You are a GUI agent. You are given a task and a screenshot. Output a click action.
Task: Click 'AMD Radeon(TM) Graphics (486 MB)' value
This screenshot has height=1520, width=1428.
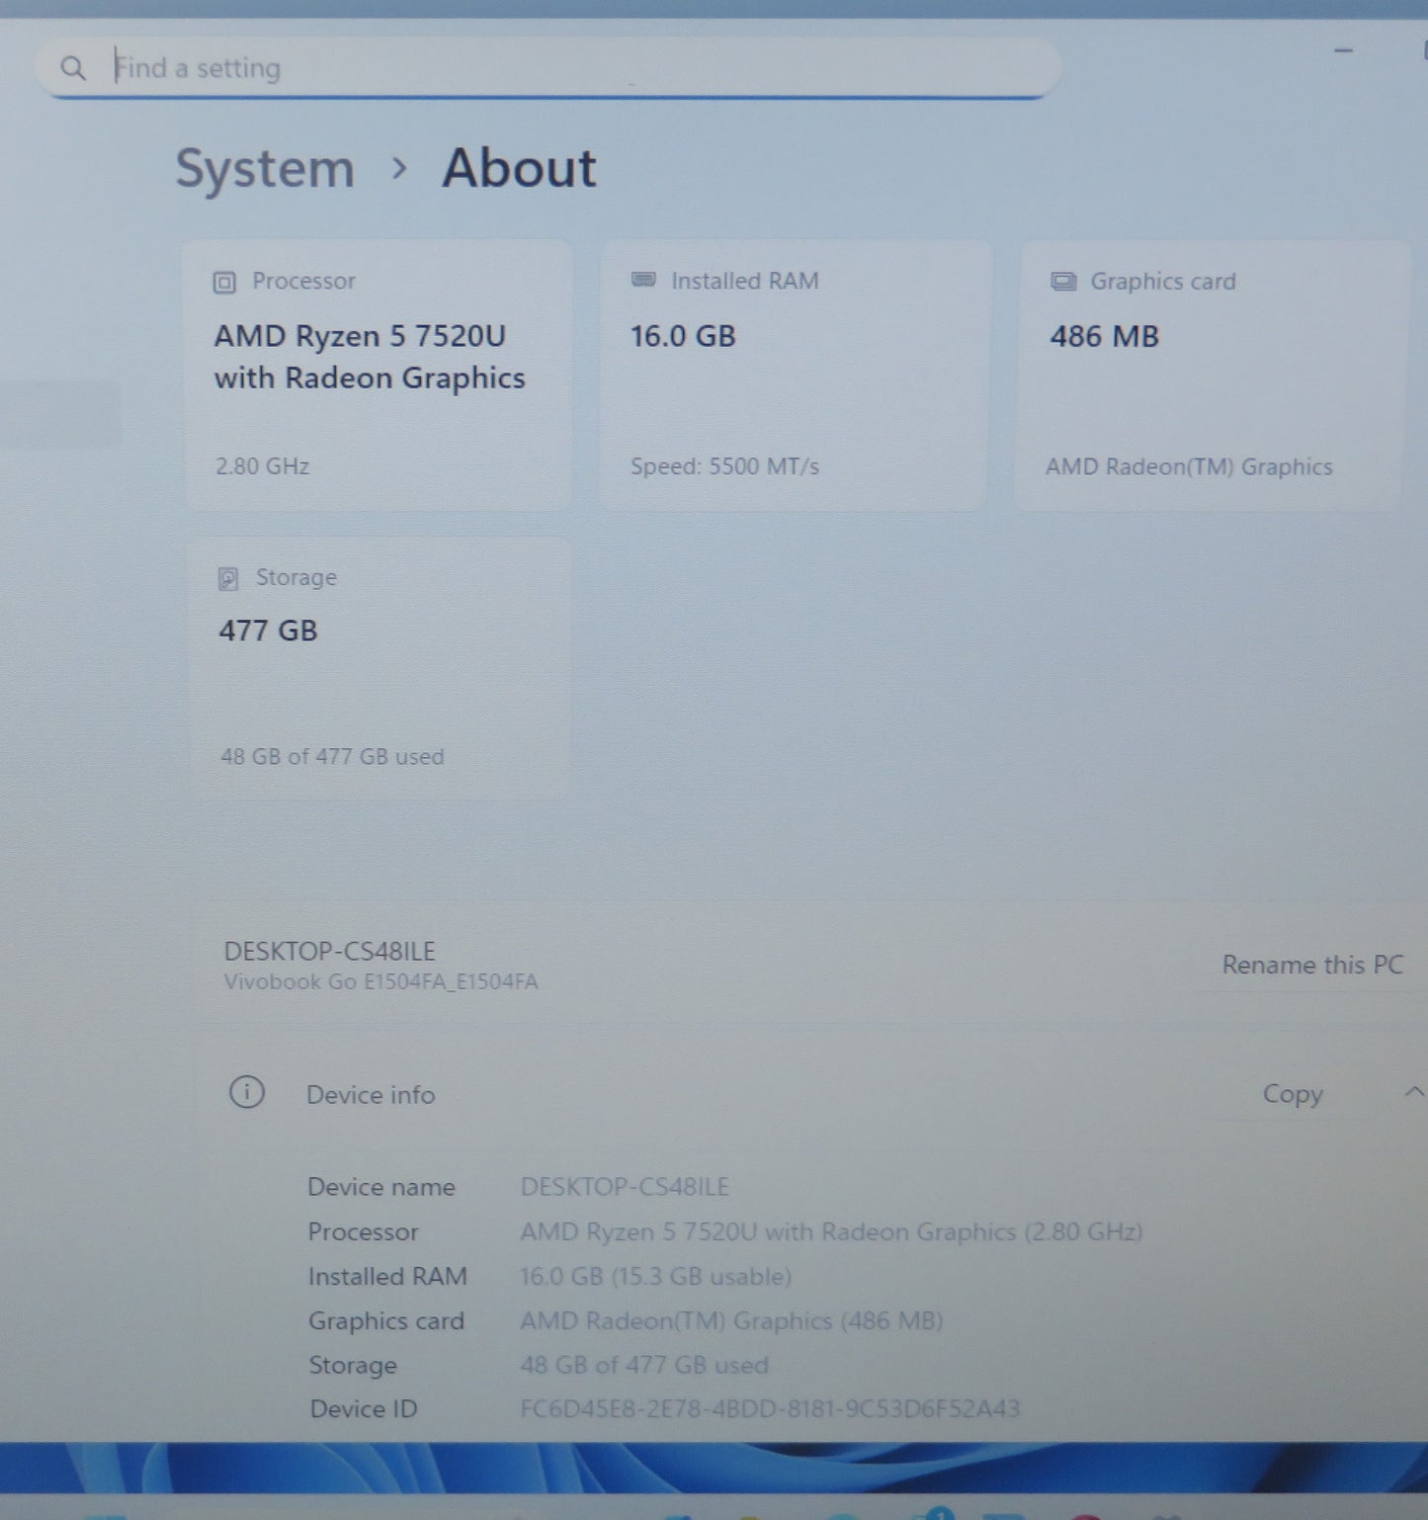[732, 1321]
